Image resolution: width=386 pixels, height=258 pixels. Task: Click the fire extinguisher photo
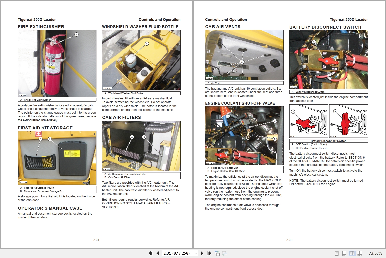point(57,63)
